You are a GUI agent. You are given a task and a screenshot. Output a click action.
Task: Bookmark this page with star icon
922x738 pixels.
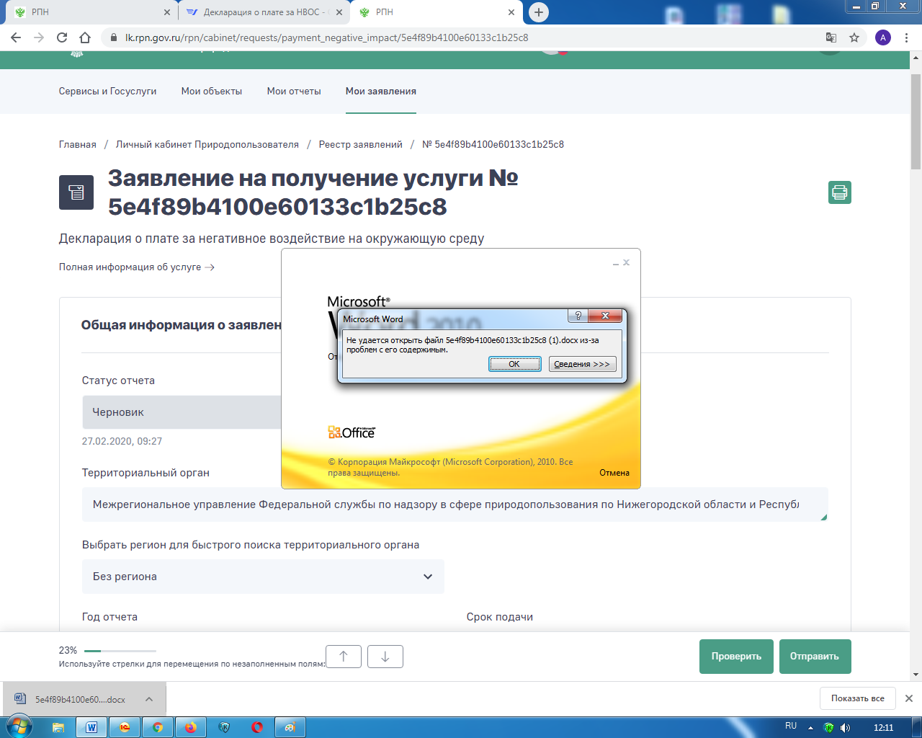point(854,37)
